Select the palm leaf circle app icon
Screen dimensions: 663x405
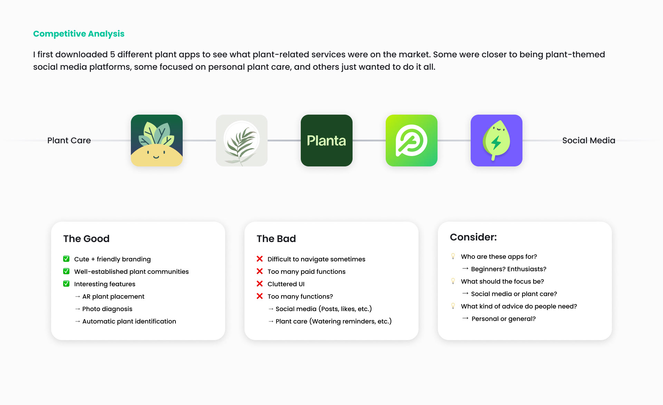[242, 141]
